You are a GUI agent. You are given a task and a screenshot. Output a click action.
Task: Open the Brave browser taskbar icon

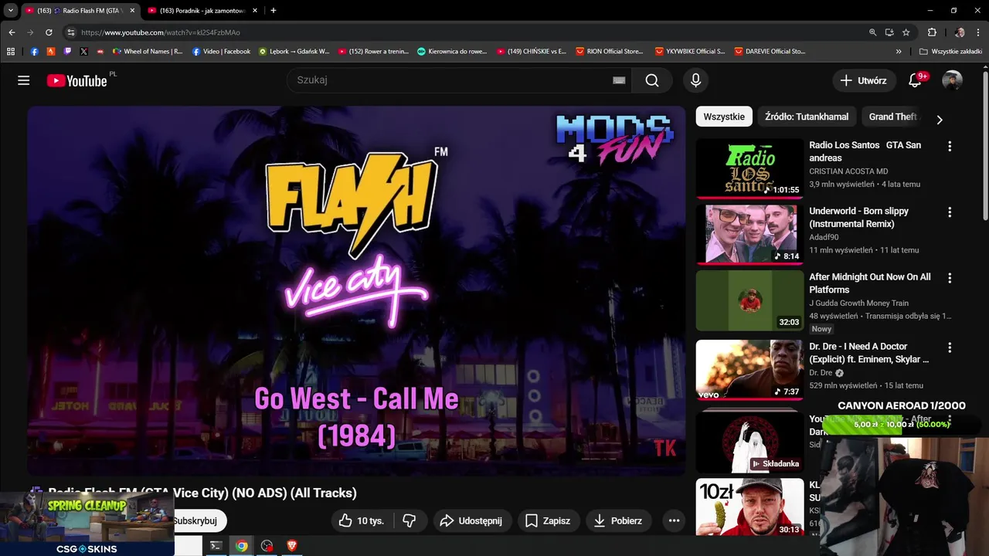291,546
